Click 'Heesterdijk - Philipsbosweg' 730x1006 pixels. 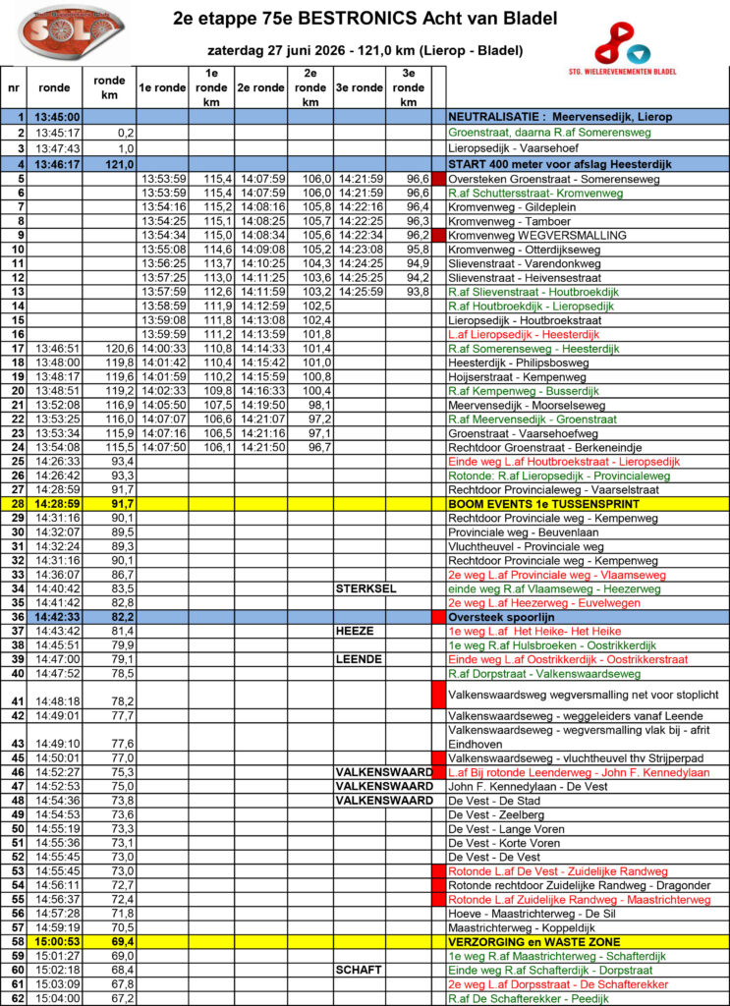(x=519, y=363)
